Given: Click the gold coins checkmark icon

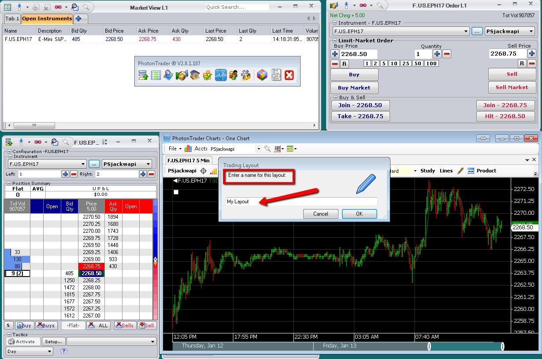Looking at the screenshot, I should 208,75.
